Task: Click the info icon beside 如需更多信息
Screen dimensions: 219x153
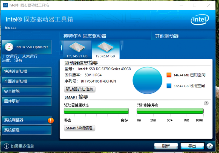Action: 6,146
